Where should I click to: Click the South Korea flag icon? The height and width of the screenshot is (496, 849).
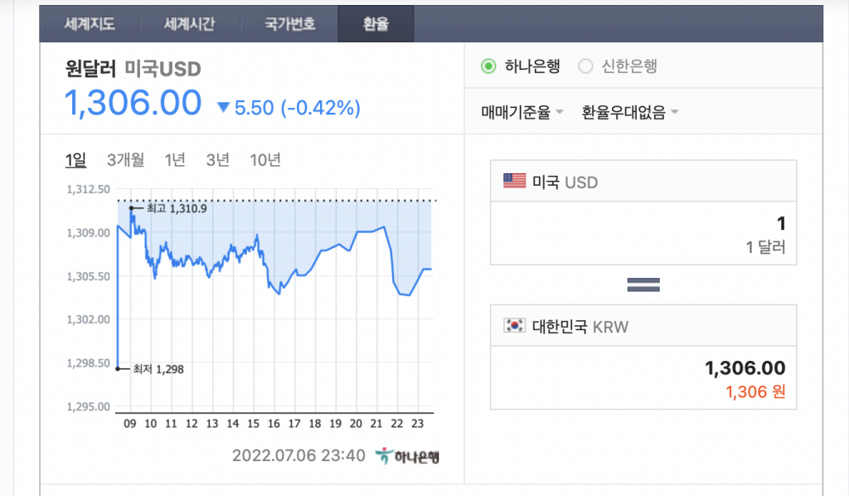(x=515, y=326)
